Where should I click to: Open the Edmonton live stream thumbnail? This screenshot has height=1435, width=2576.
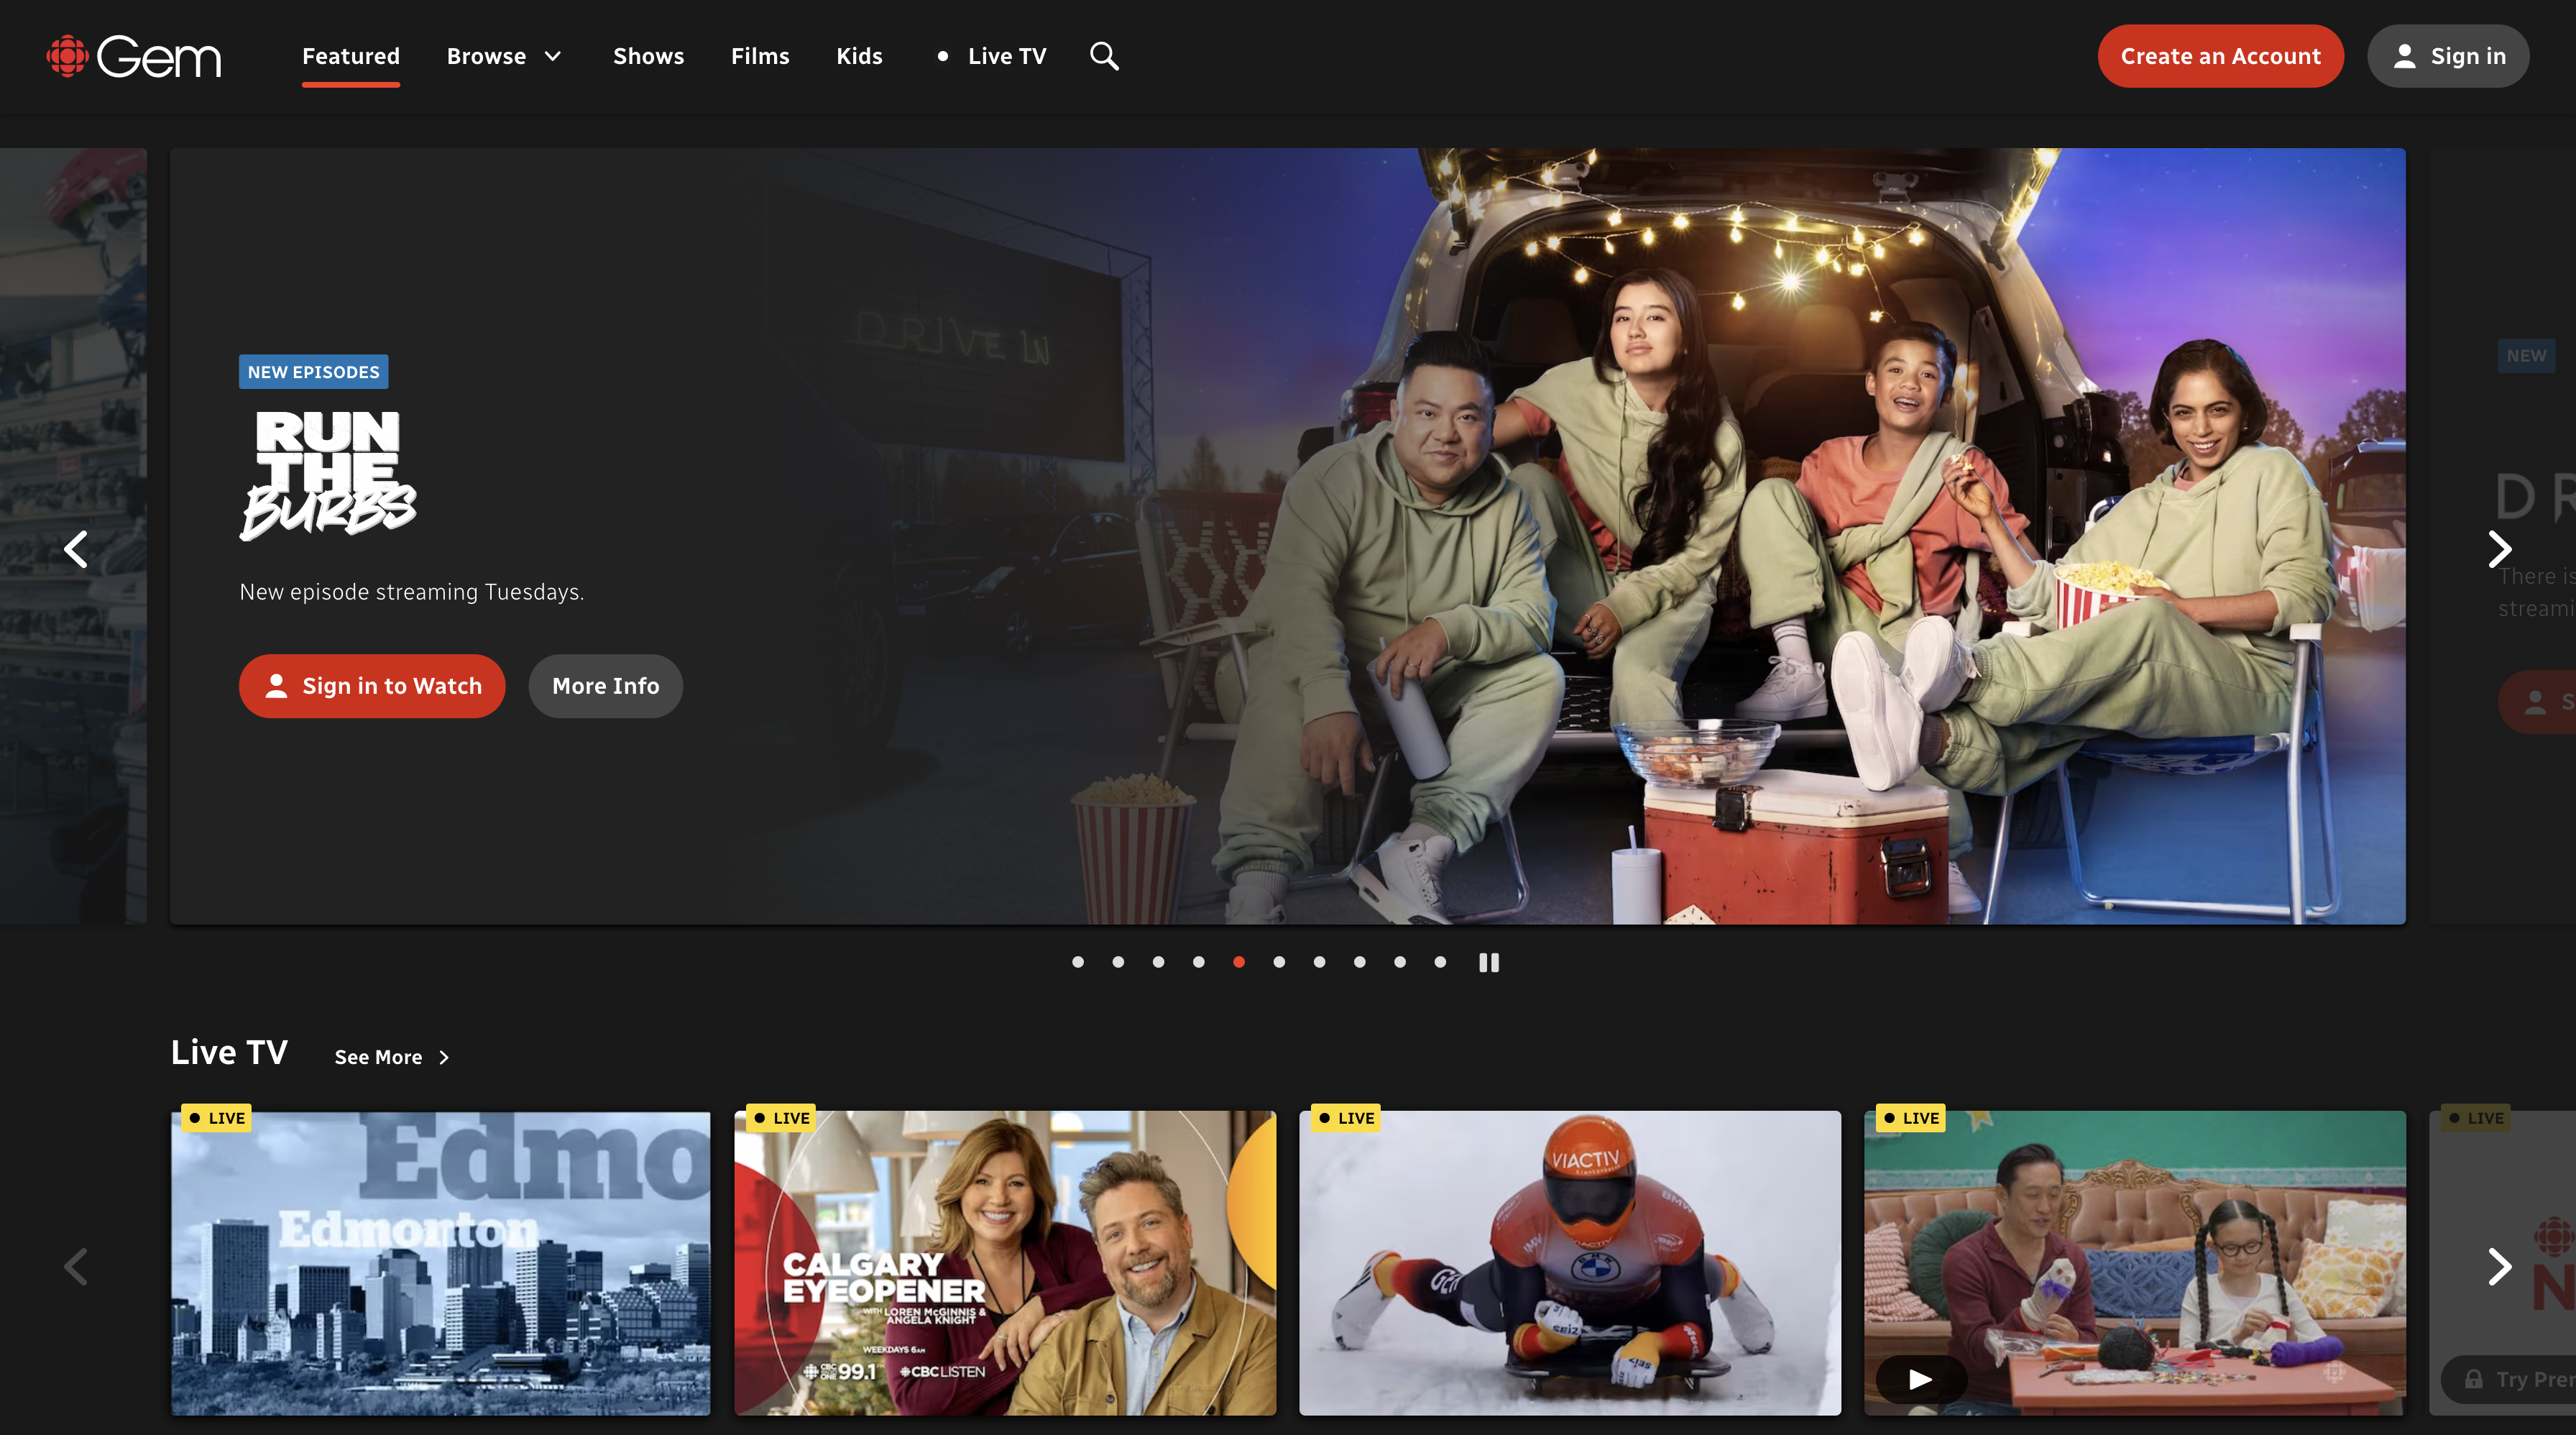tap(441, 1262)
